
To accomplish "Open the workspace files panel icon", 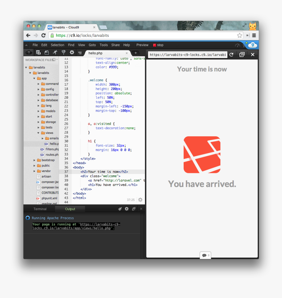I will coord(38,53).
